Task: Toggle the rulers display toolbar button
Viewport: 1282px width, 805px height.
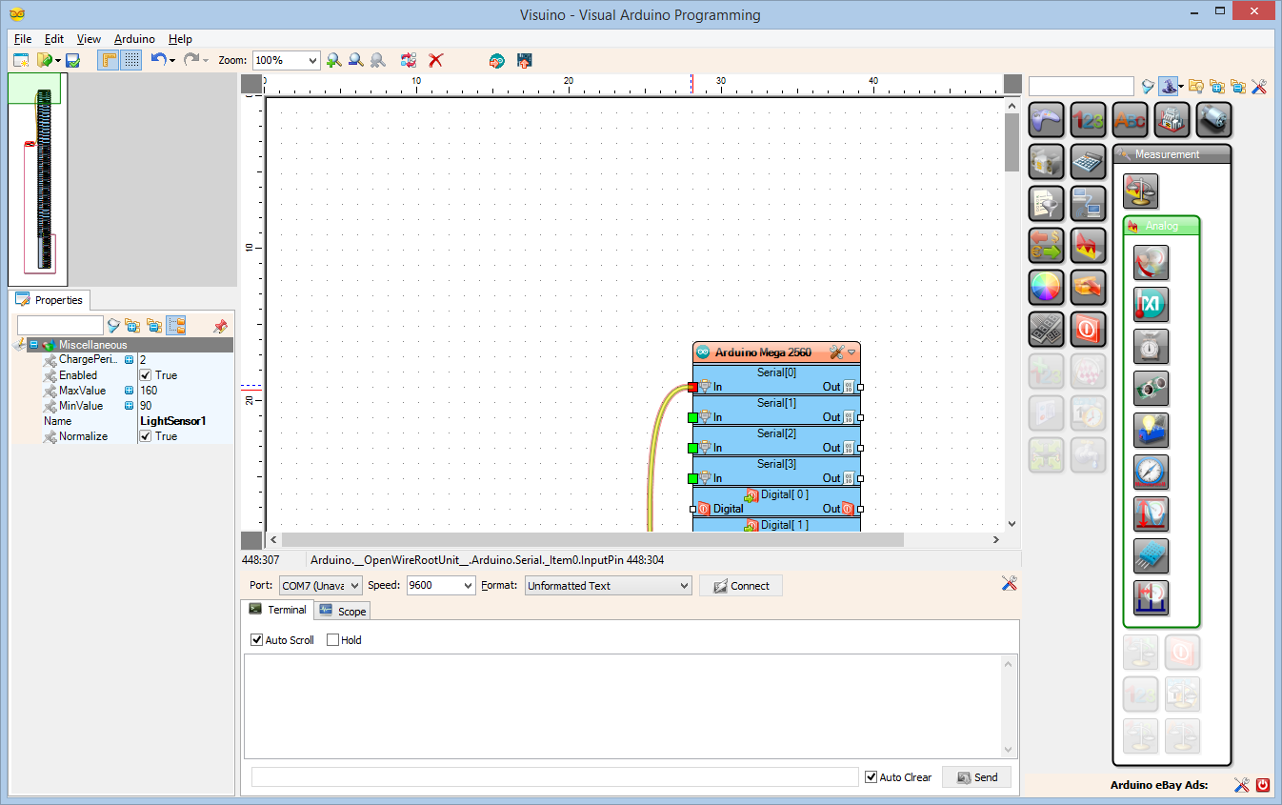Action: point(109,60)
